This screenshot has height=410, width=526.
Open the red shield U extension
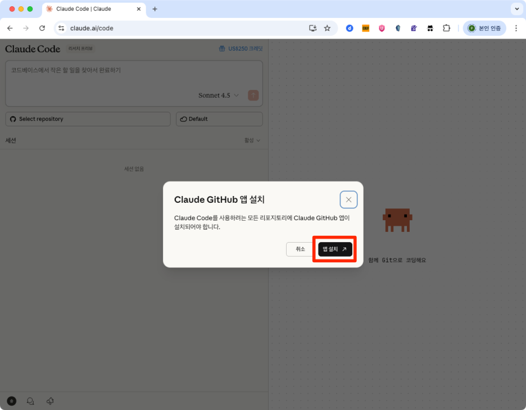[x=382, y=28]
